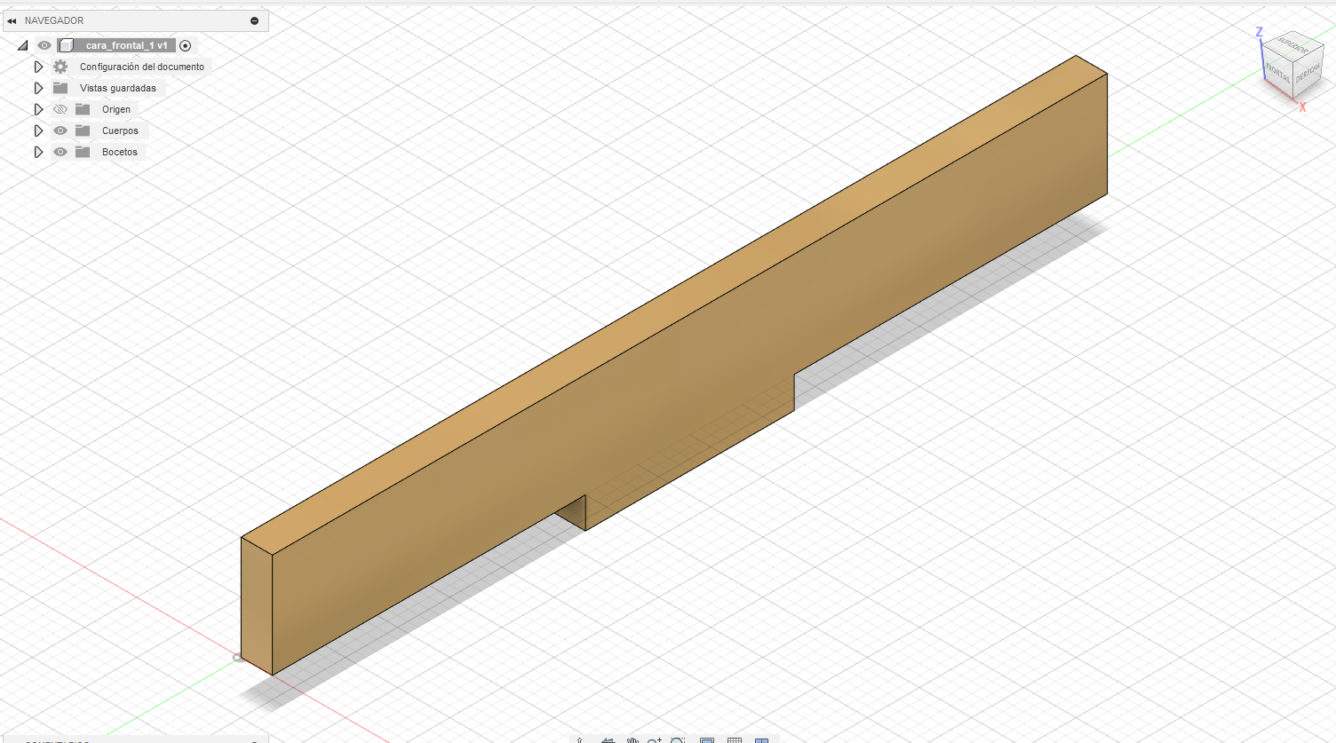1336x743 pixels.
Task: Open the Viewports layout icon
Action: (762, 739)
